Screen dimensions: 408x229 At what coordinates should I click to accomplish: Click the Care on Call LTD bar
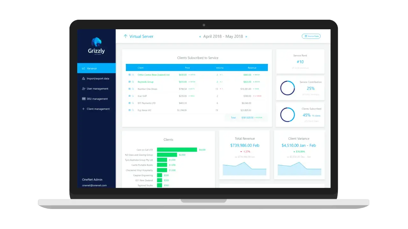(177, 150)
